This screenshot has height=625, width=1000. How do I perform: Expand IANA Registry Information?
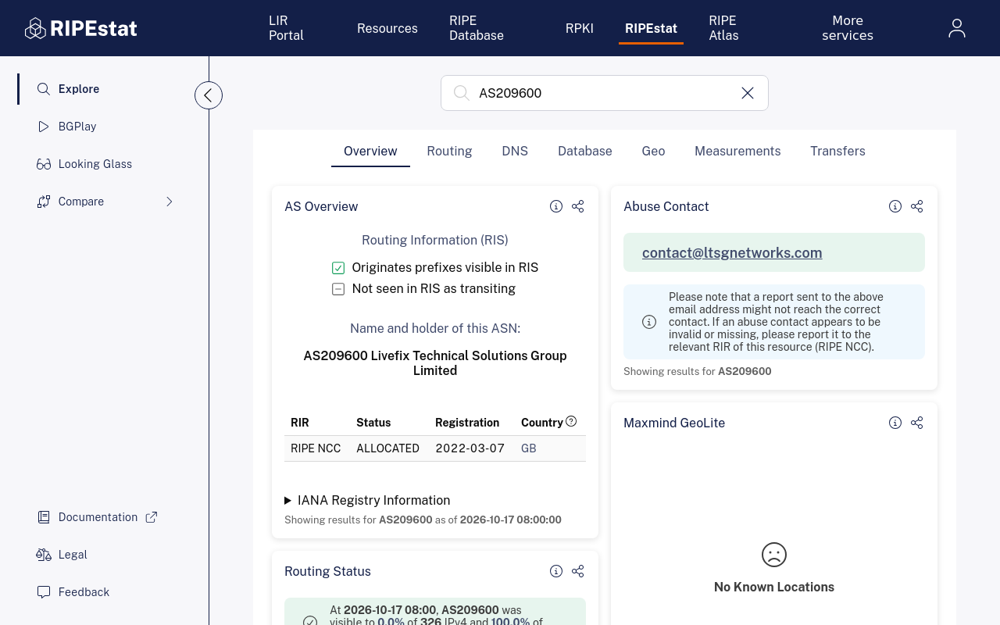(x=367, y=500)
